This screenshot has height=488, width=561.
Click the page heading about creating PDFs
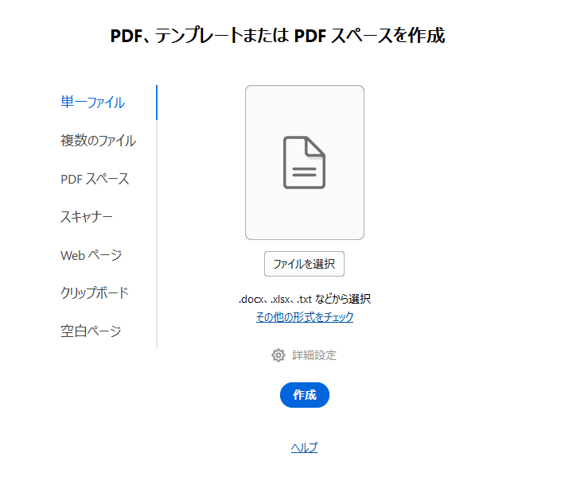pyautogui.click(x=277, y=36)
